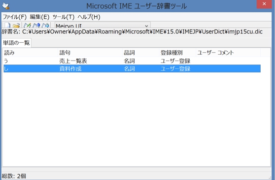Screen dimensions: 275x180
Task: Click the 総数: 2個 status bar text
Action: 14,176
